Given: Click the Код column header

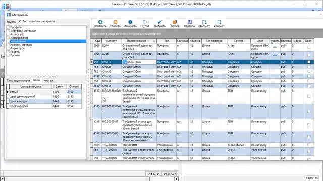Looking at the screenshot, I should click(97, 41).
